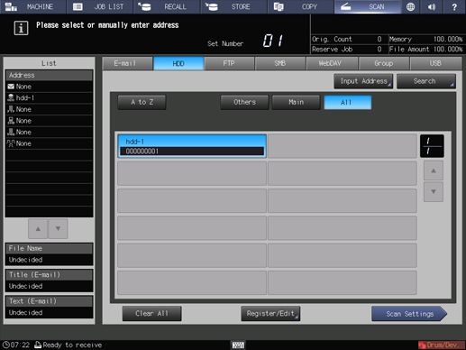Open the globe language icon

(410, 6)
